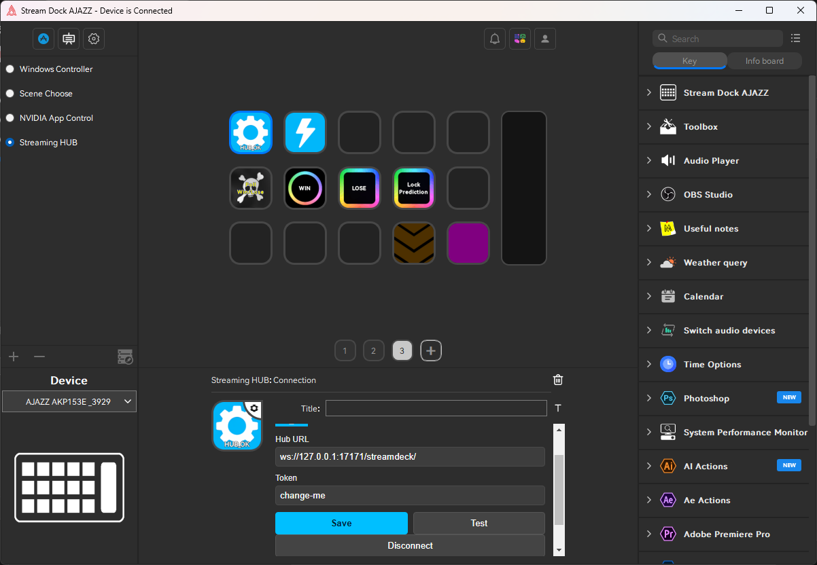Viewport: 817px width, 565px height.
Task: Switch to the Info board tab
Action: (765, 61)
